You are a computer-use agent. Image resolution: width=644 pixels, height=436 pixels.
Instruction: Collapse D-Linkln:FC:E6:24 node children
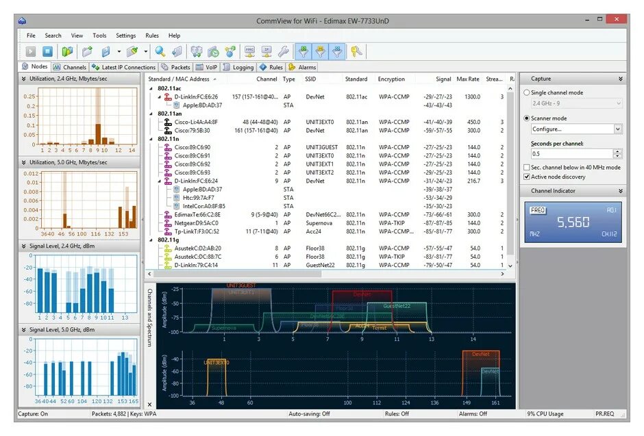[160, 181]
